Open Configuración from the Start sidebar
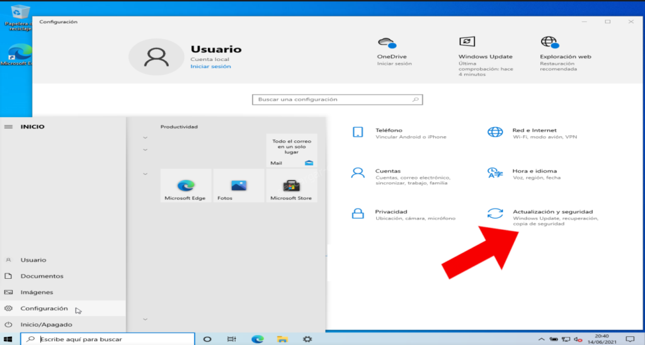The width and height of the screenshot is (645, 345). pyautogui.click(x=63, y=308)
